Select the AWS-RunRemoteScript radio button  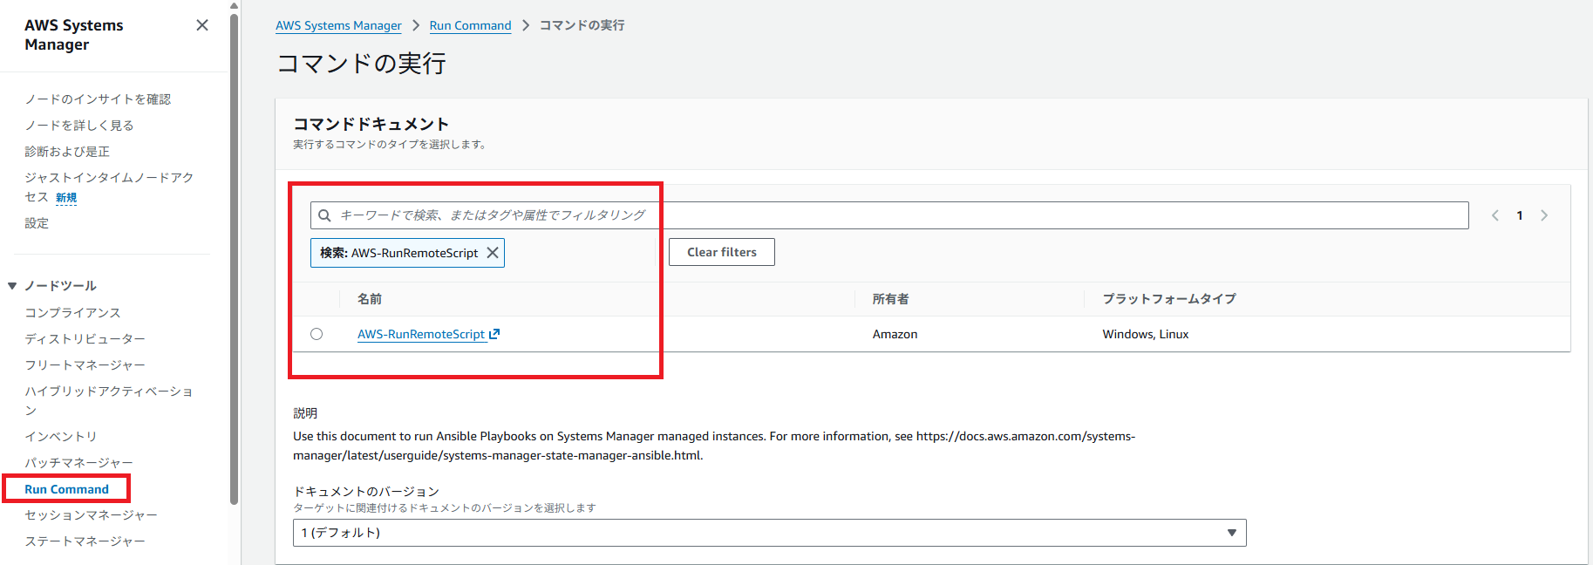[x=317, y=334]
